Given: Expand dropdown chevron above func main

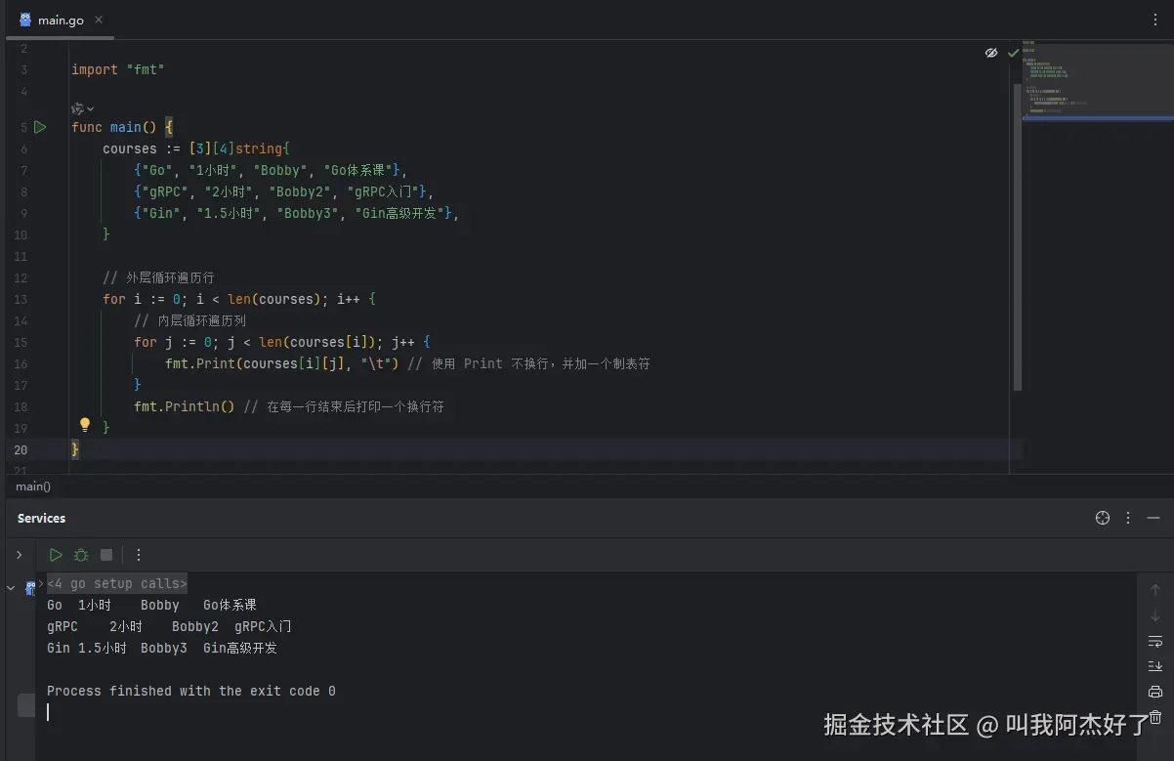Looking at the screenshot, I should click(x=91, y=108).
